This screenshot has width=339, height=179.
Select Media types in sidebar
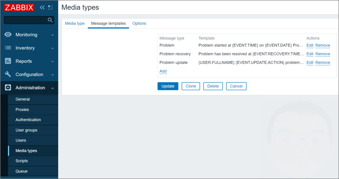26,151
